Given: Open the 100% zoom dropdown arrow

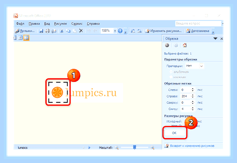Looking at the screenshot, I should click(115, 31).
